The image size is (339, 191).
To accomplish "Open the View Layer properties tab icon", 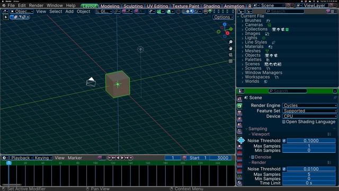I will click(x=239, y=118).
